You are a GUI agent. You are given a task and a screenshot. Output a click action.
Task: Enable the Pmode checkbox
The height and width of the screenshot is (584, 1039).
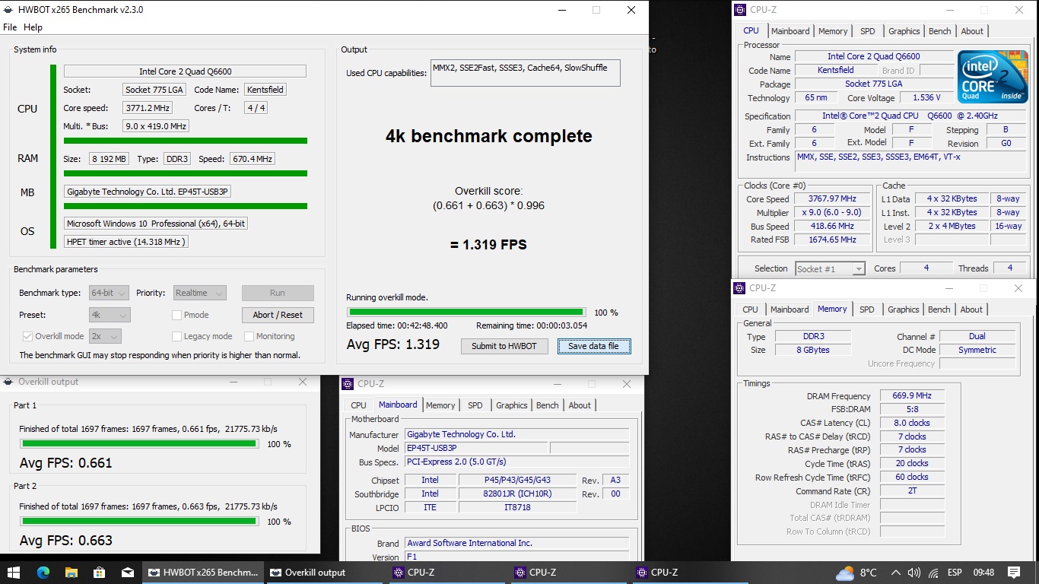(176, 315)
